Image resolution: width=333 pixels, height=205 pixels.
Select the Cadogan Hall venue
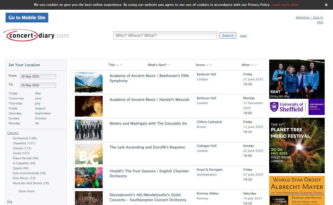207,146
